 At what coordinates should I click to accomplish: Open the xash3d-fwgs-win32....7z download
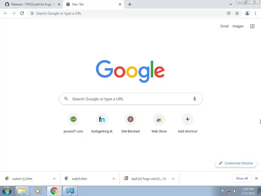145,179
